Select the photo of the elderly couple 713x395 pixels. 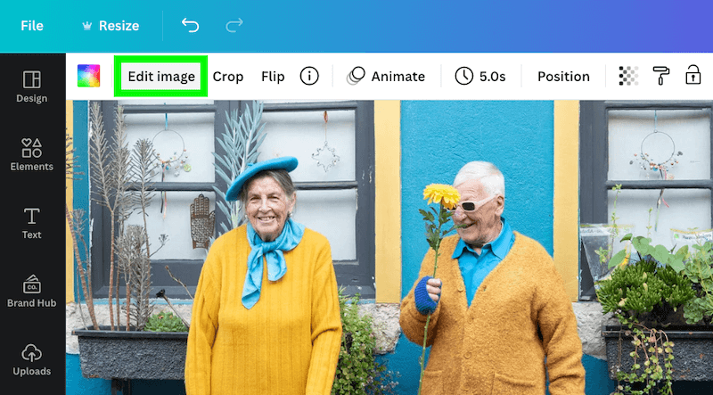point(389,248)
